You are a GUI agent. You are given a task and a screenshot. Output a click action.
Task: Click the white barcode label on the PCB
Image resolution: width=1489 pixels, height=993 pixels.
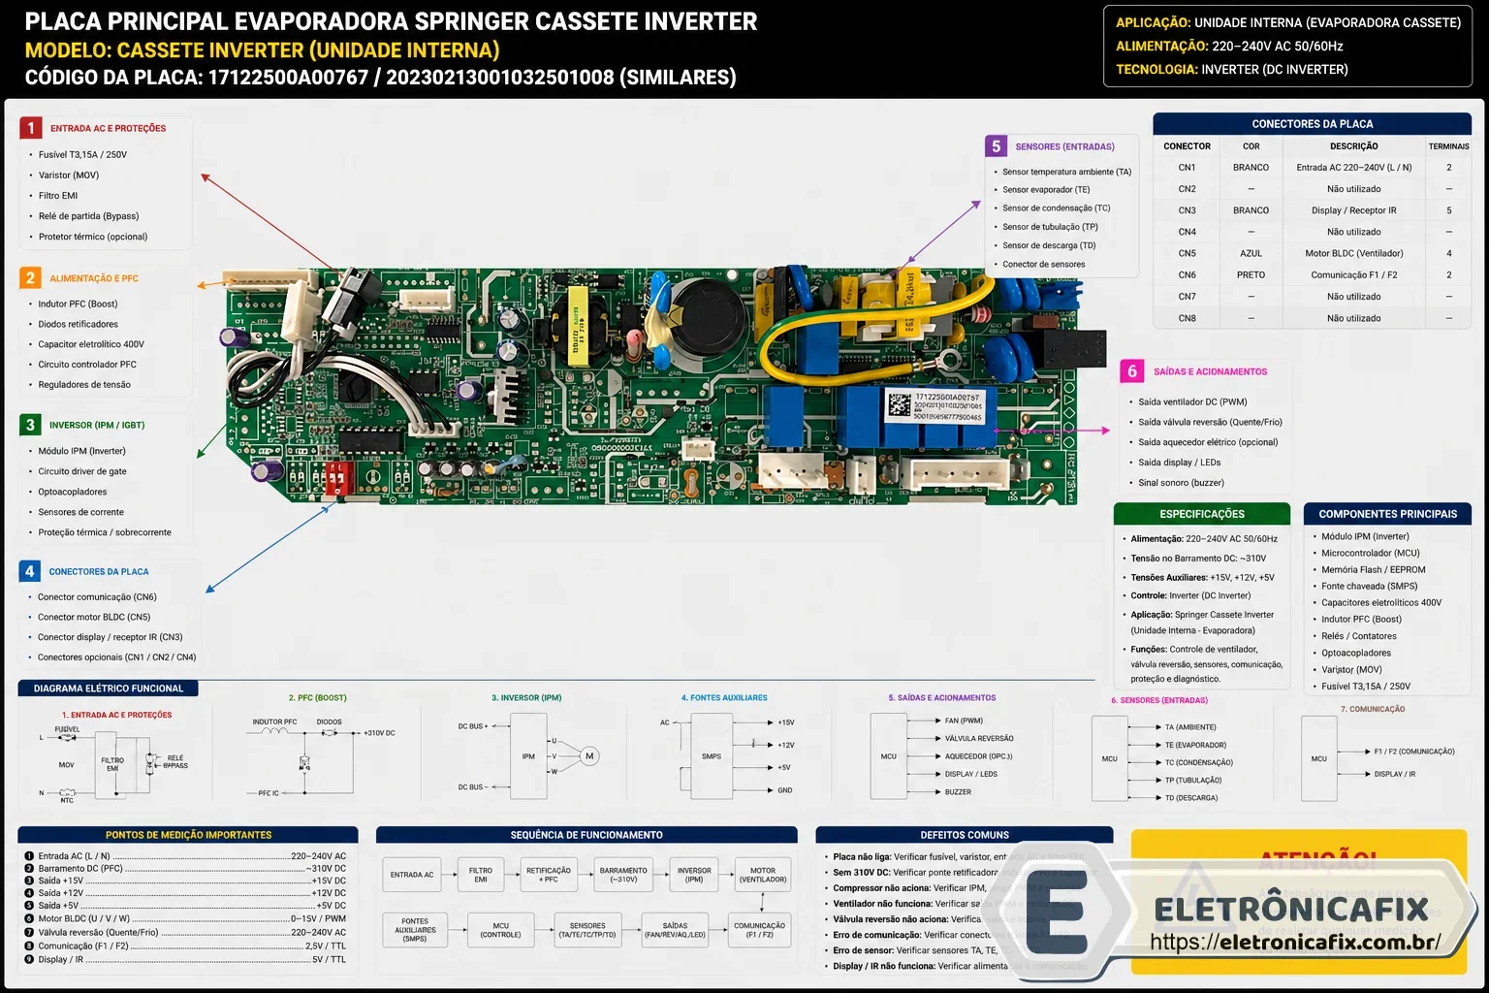click(934, 406)
